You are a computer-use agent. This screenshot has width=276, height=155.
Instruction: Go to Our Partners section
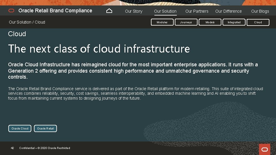click(197, 11)
